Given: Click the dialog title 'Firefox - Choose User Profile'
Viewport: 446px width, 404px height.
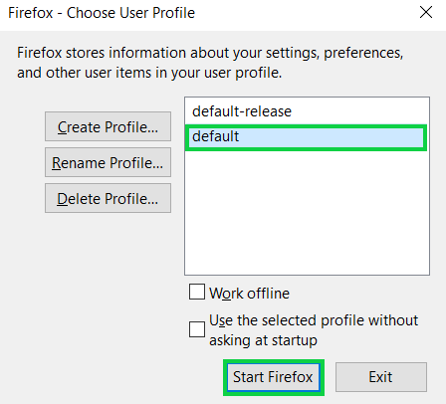Looking at the screenshot, I should [102, 13].
